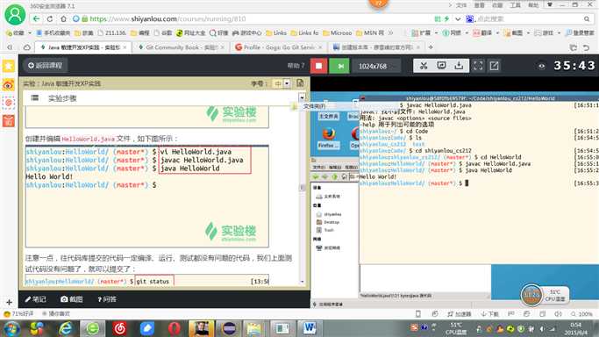
Task: Enter fullscreen lab view
Action: [x=478, y=66]
